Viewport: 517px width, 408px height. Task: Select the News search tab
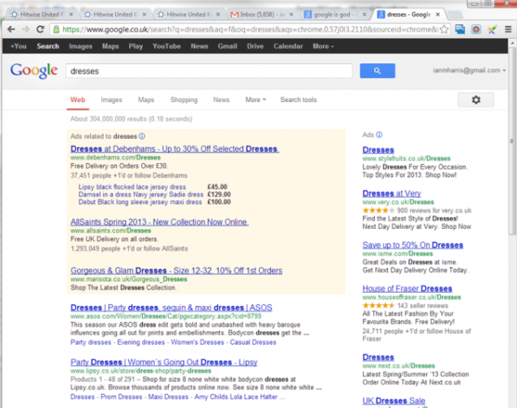pos(222,100)
